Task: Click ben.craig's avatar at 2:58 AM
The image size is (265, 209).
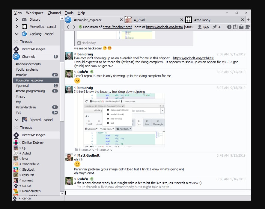Action: click(x=69, y=56)
